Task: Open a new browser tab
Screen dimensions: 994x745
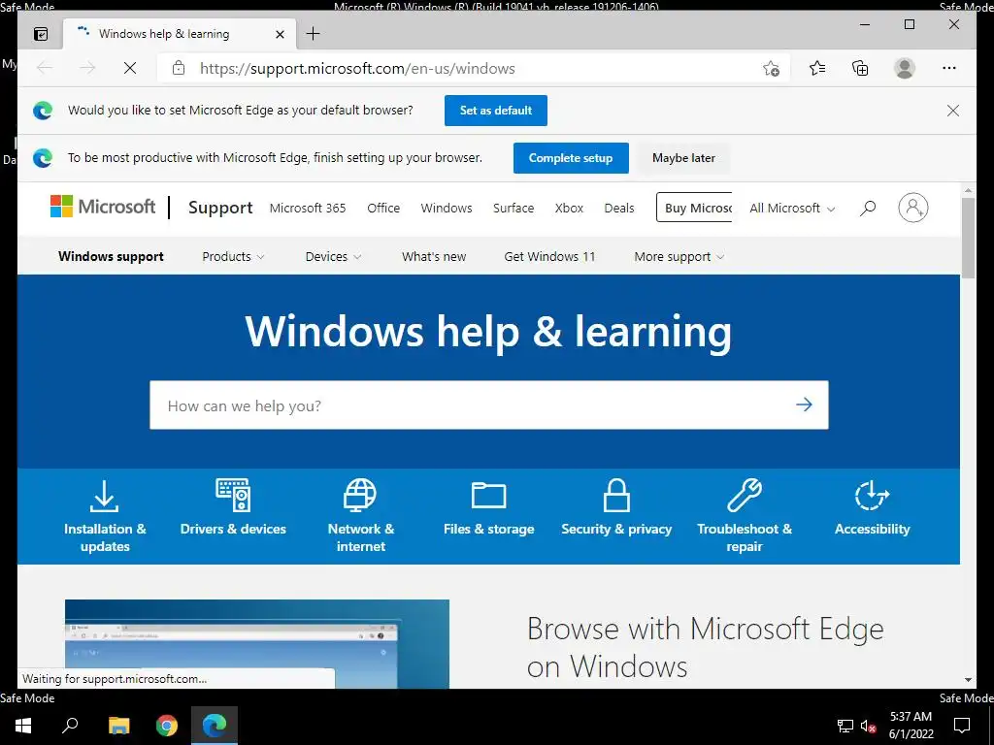Action: click(314, 34)
